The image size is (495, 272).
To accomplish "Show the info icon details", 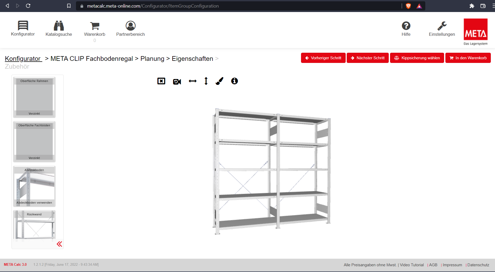I will [x=234, y=81].
